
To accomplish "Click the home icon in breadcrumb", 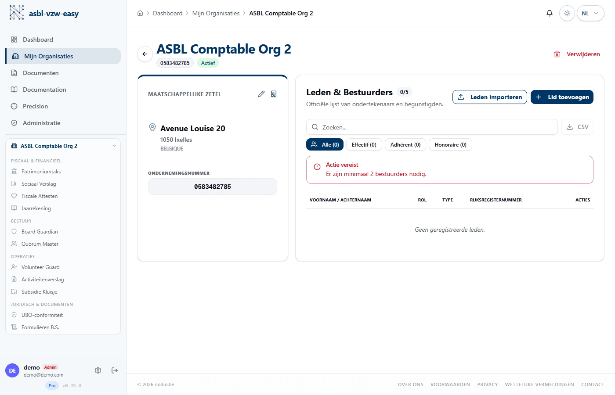I will click(140, 13).
